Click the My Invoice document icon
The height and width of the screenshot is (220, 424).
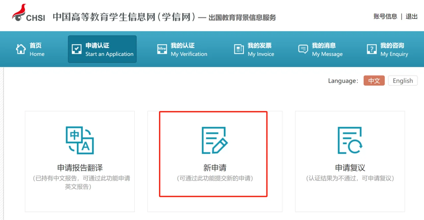[x=239, y=49]
